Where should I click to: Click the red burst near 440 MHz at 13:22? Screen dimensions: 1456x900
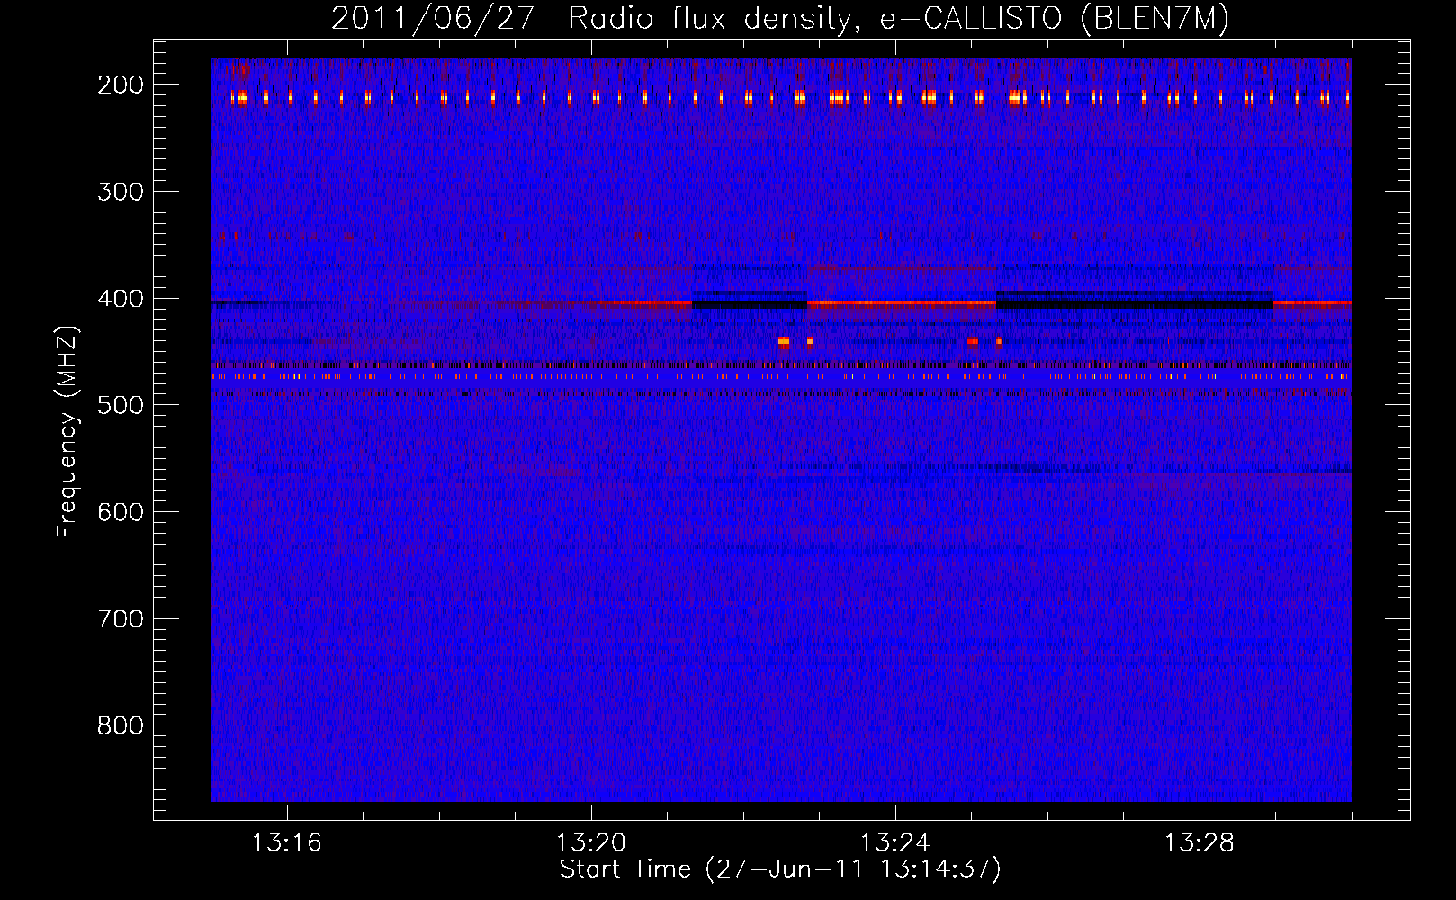point(784,341)
